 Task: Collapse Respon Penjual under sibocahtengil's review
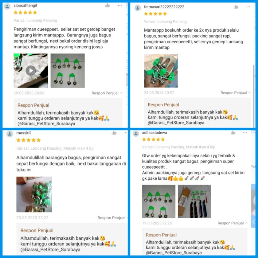[107, 93]
